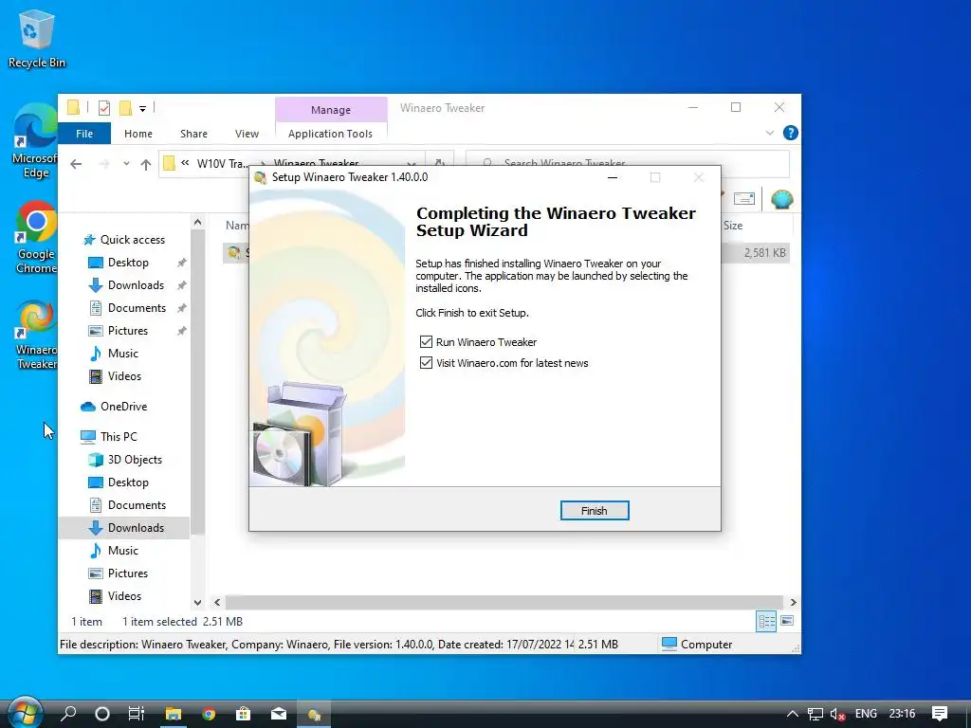Click Winaero setup taskbar button
Image resolution: width=971 pixels, height=728 pixels.
(x=314, y=714)
